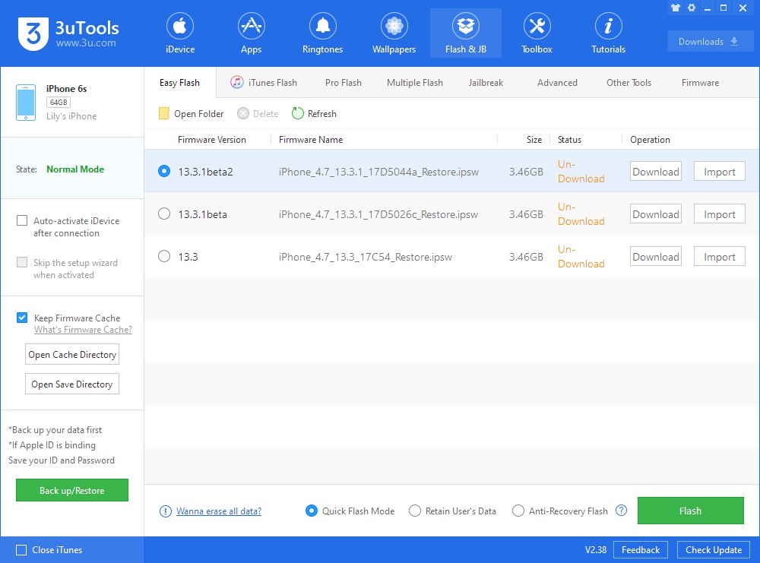This screenshot has width=760, height=563.
Task: Select the 13.3 firmware radio button
Action: click(x=164, y=256)
